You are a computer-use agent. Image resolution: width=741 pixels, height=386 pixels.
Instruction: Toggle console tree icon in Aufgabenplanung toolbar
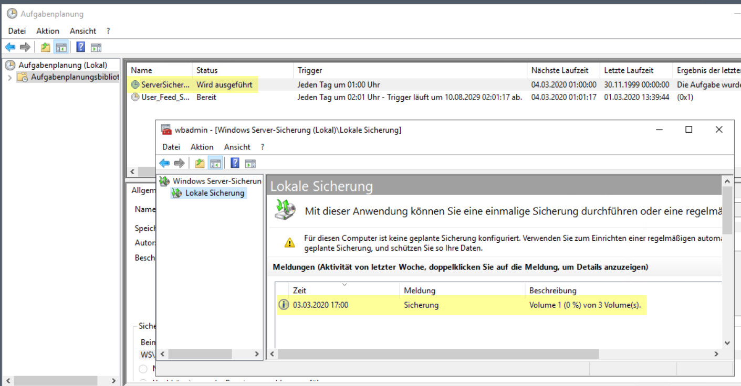click(61, 48)
